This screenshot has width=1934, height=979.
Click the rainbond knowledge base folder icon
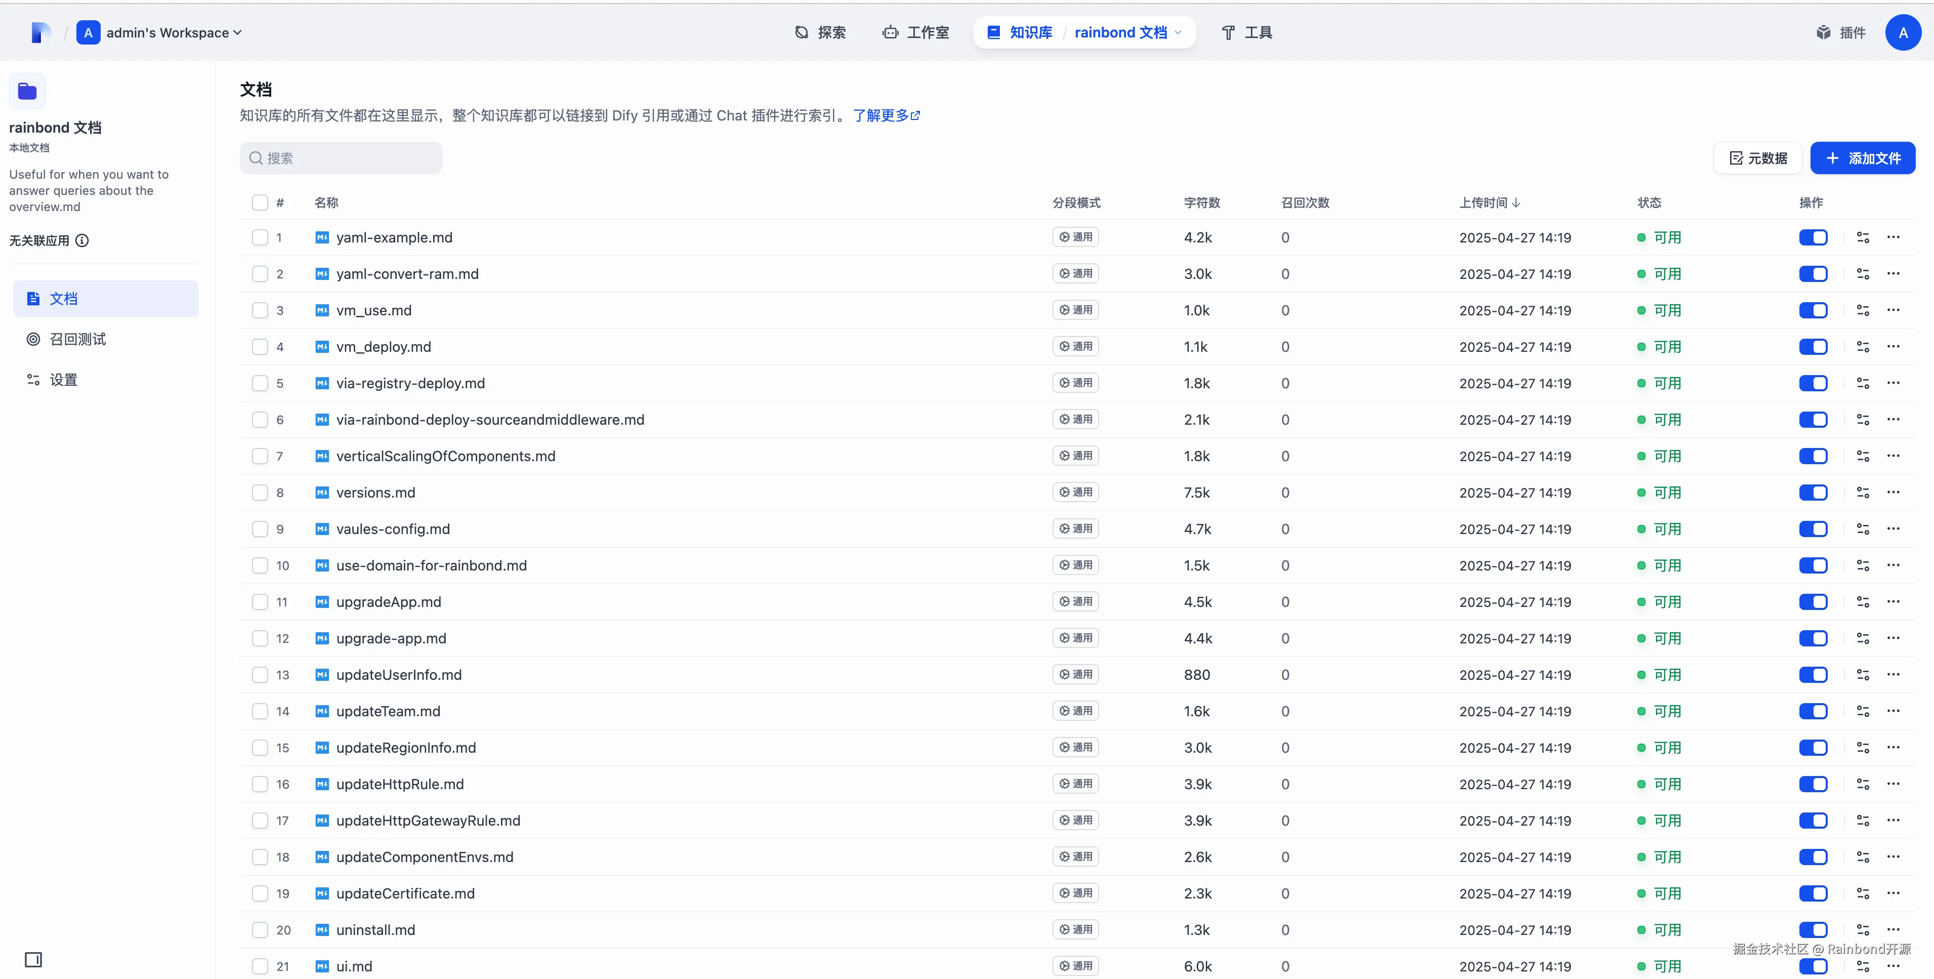pyautogui.click(x=28, y=92)
